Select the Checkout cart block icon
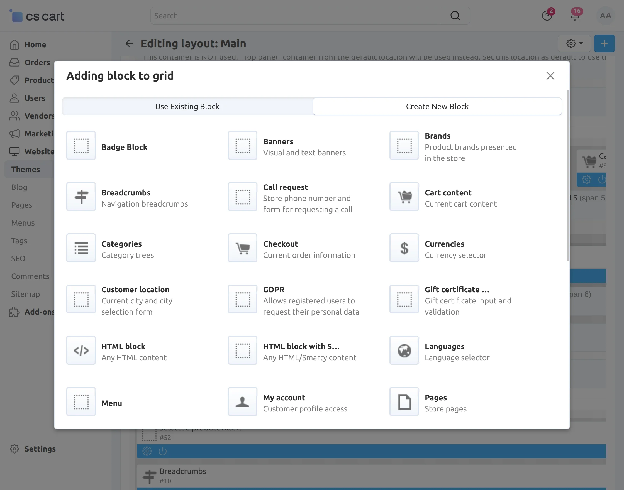The image size is (624, 490). (x=243, y=248)
